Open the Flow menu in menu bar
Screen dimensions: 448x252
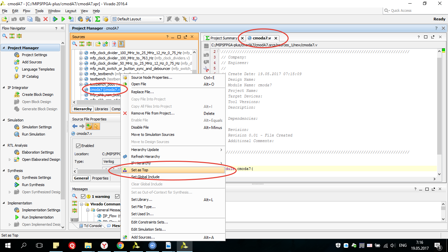click(x=27, y=11)
